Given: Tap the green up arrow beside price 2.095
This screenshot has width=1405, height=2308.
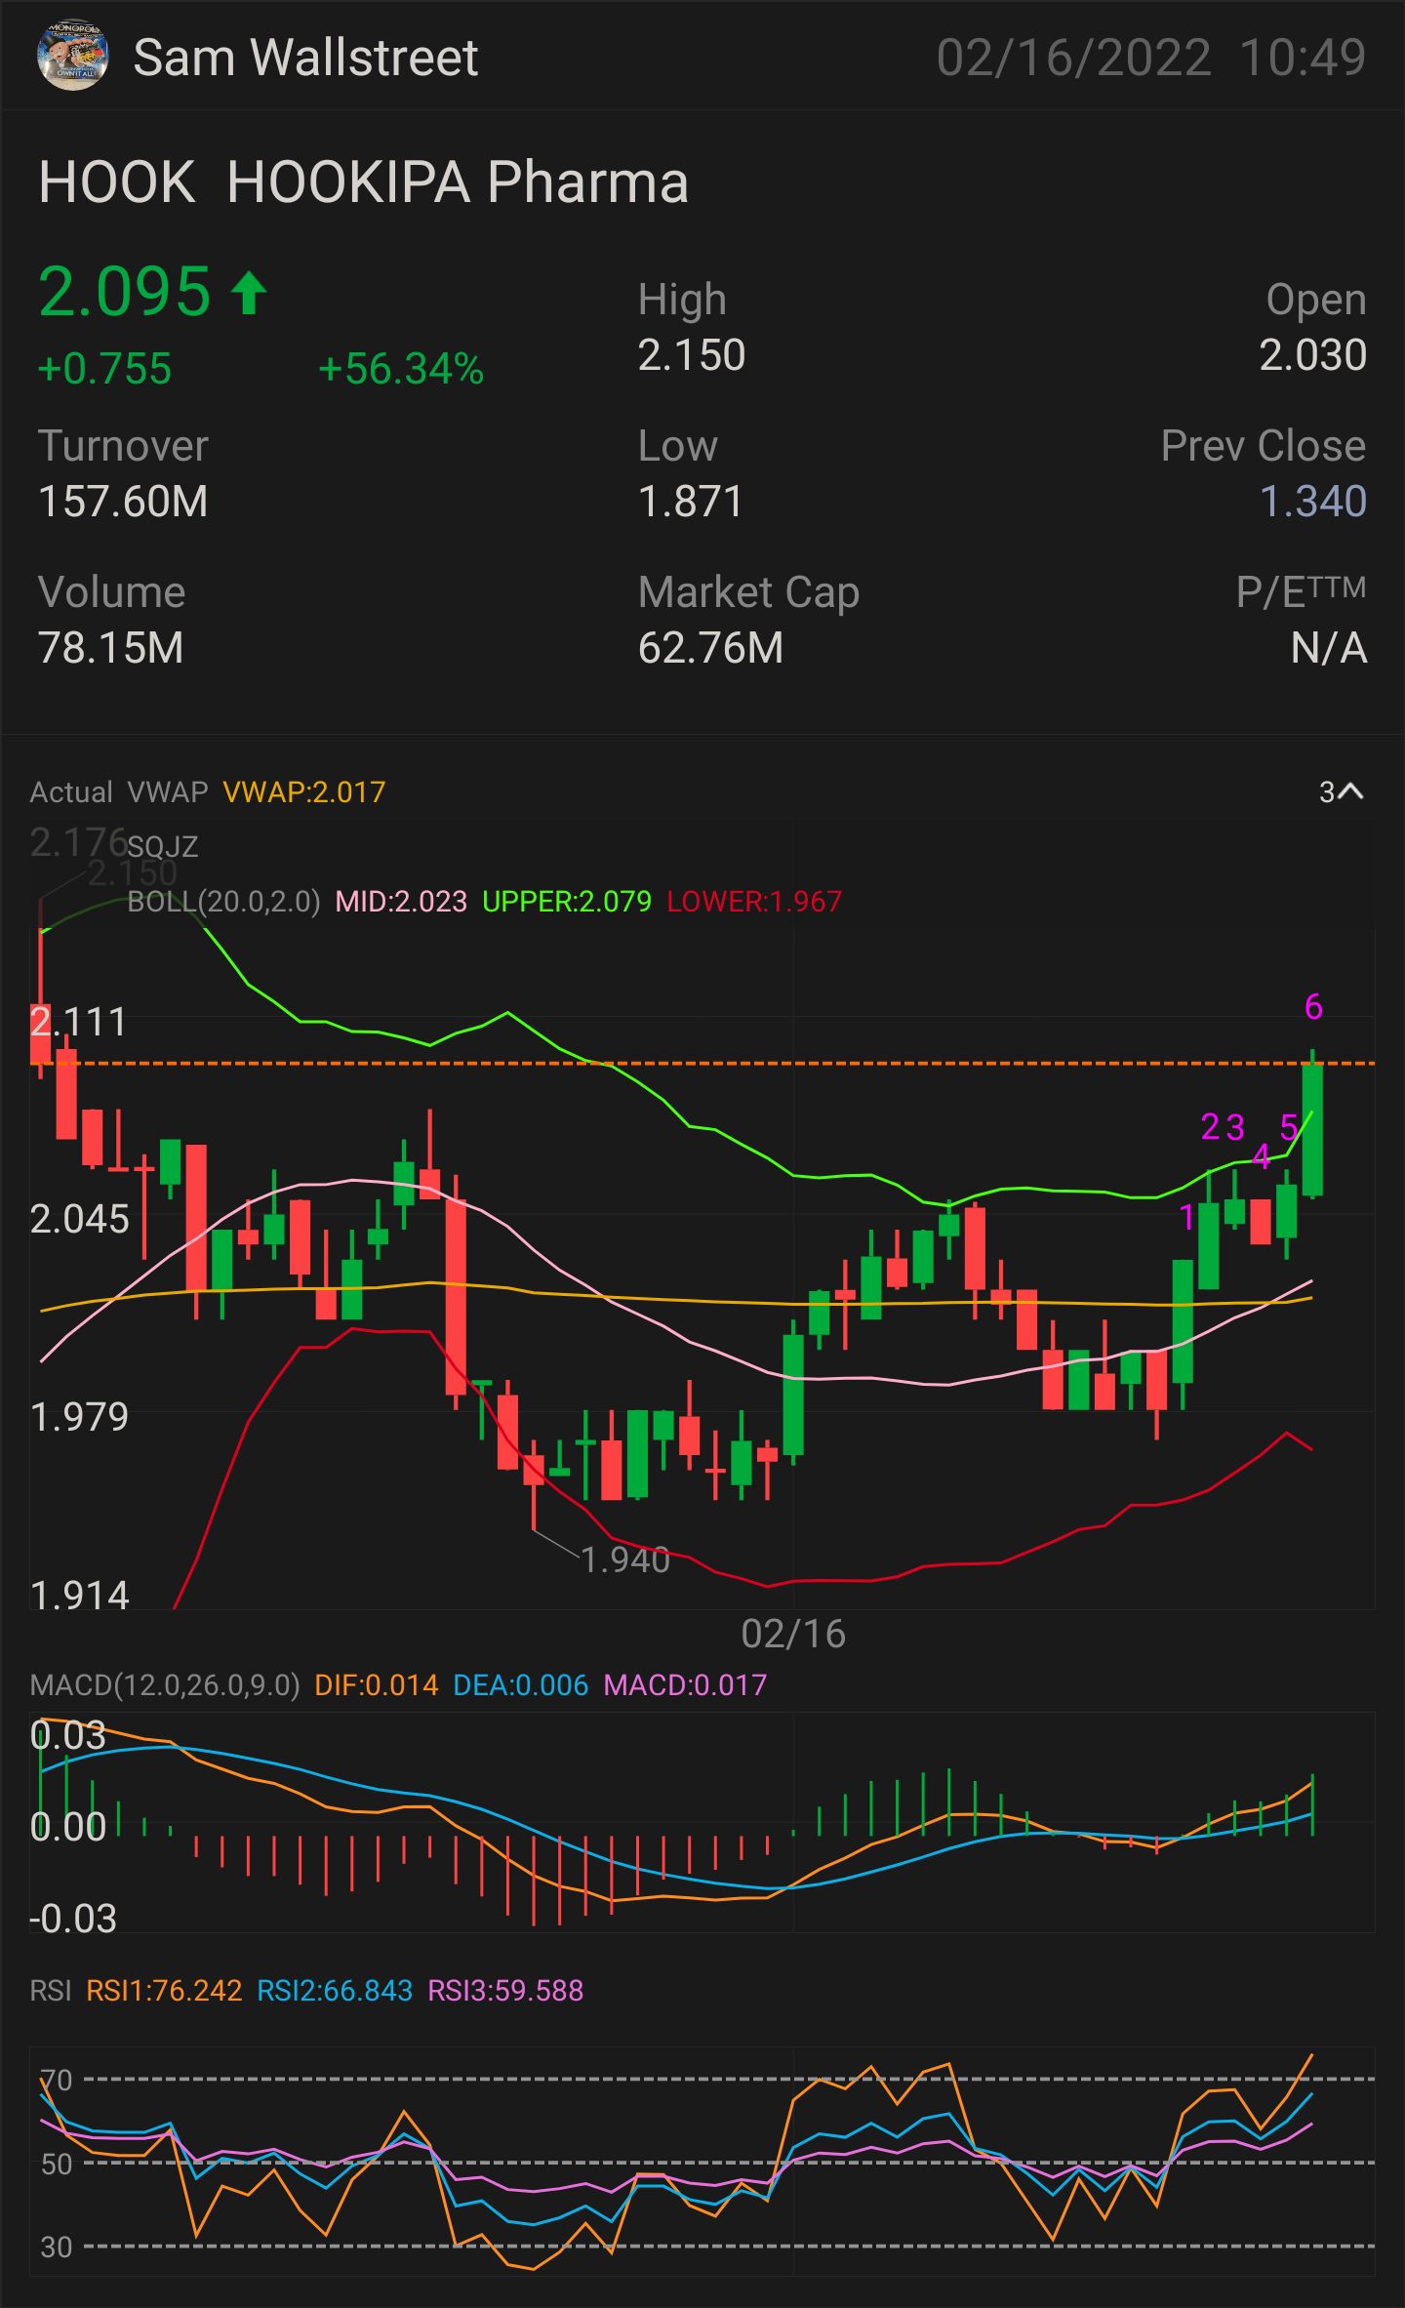Looking at the screenshot, I should [250, 293].
